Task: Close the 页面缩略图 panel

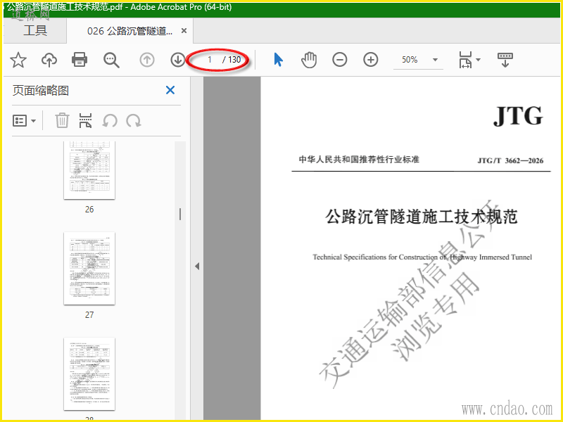Action: tap(170, 90)
